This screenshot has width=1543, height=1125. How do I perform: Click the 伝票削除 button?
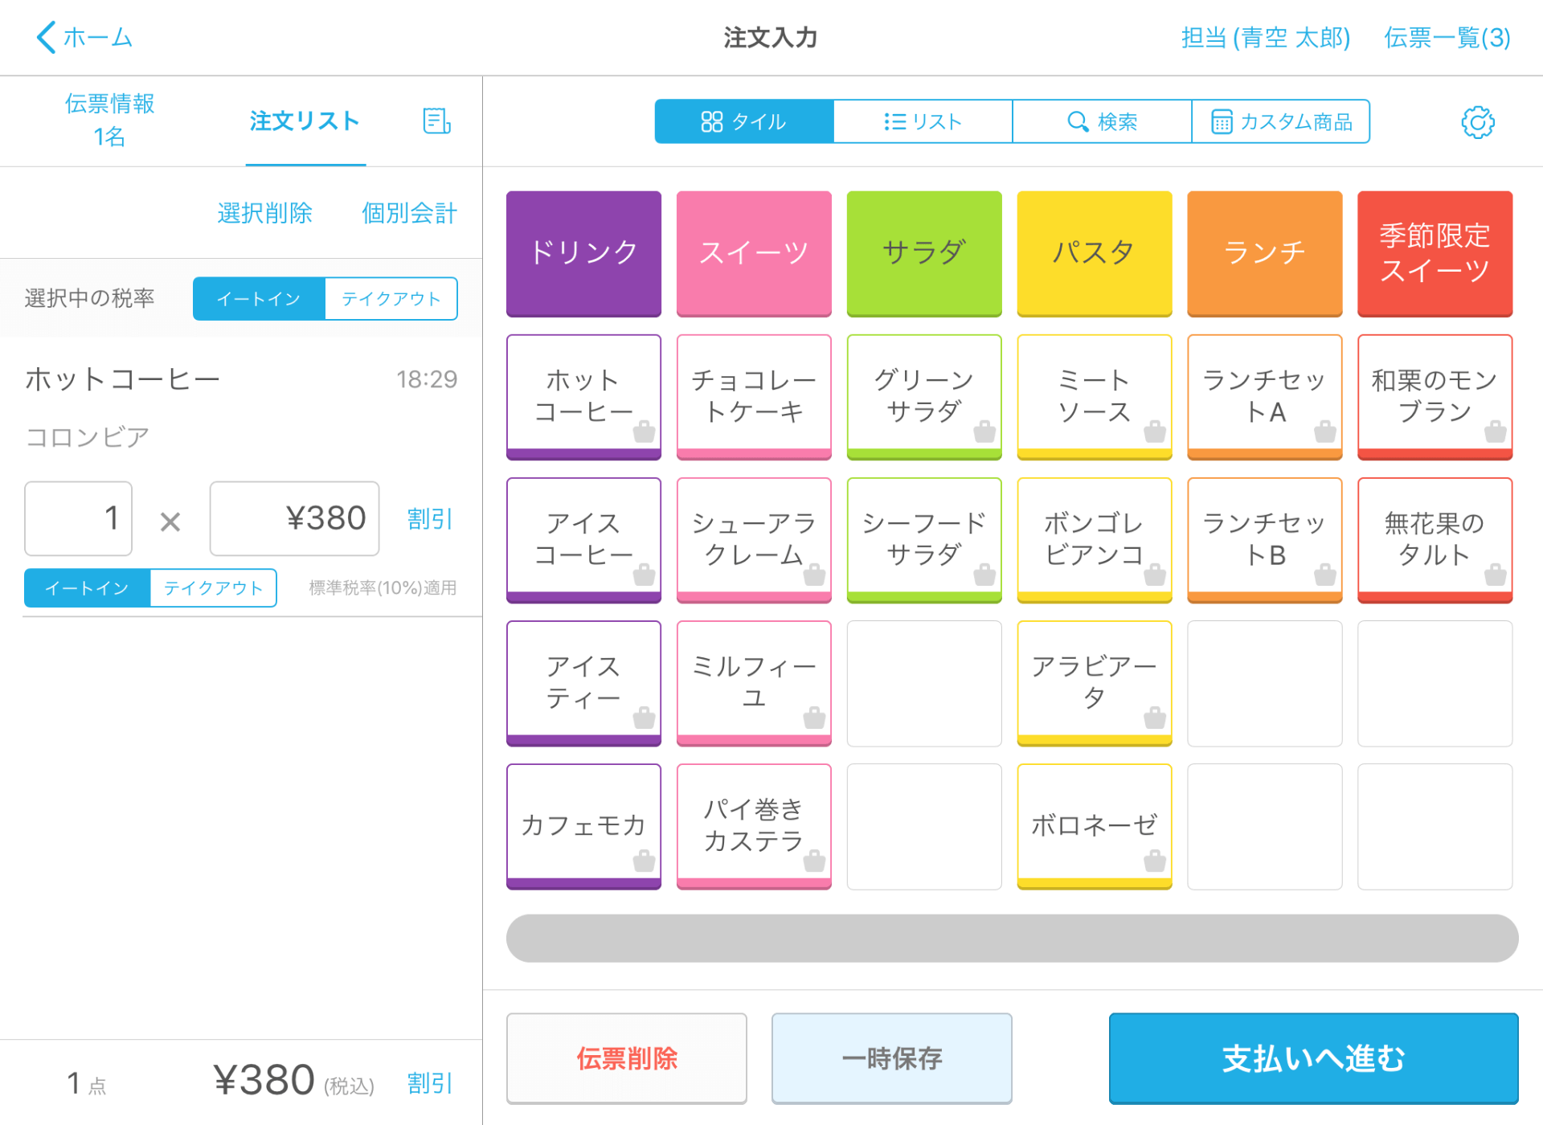(x=627, y=1058)
